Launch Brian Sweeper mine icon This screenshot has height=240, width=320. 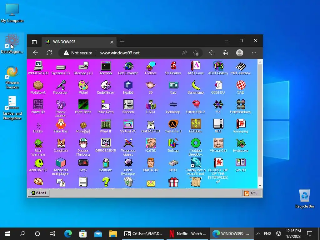(128, 167)
